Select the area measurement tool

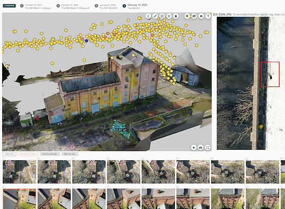(162, 16)
